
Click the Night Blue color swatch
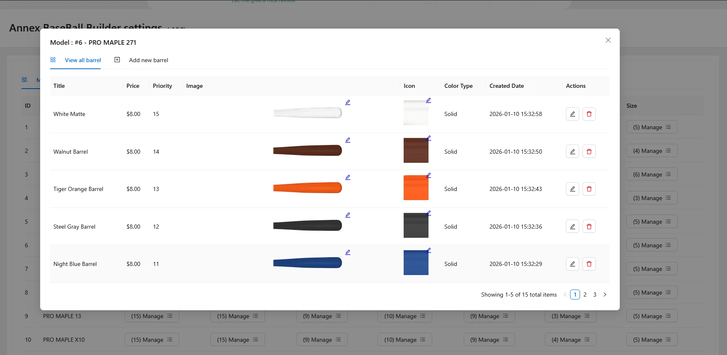(x=416, y=263)
